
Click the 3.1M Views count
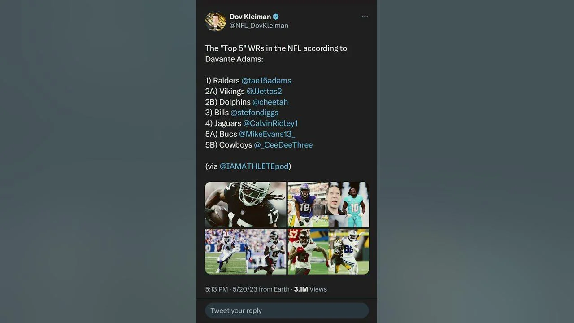[310, 289]
